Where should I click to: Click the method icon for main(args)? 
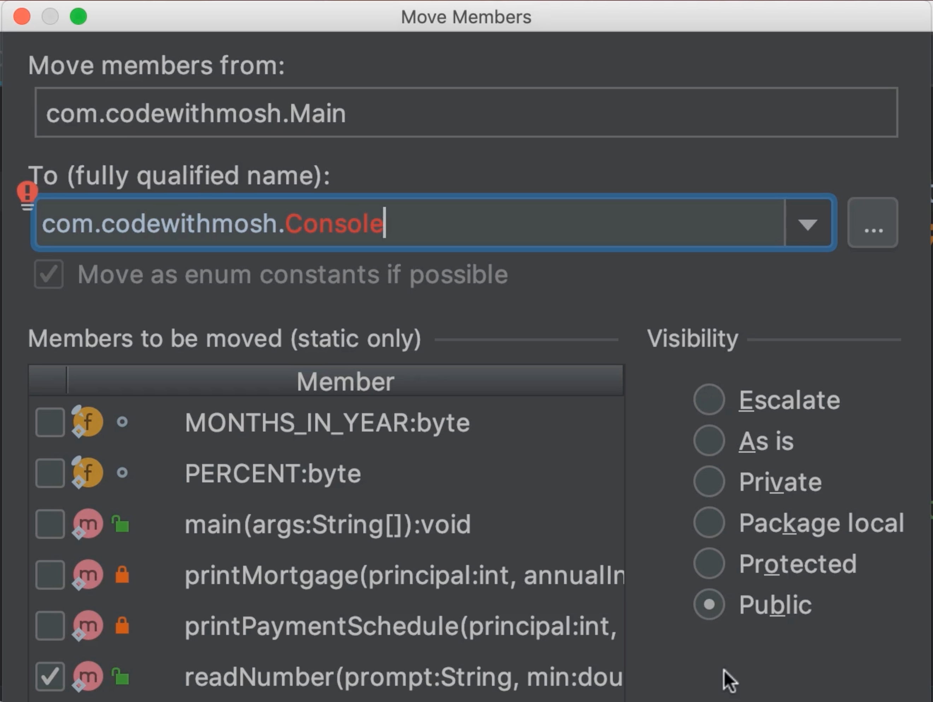(88, 524)
